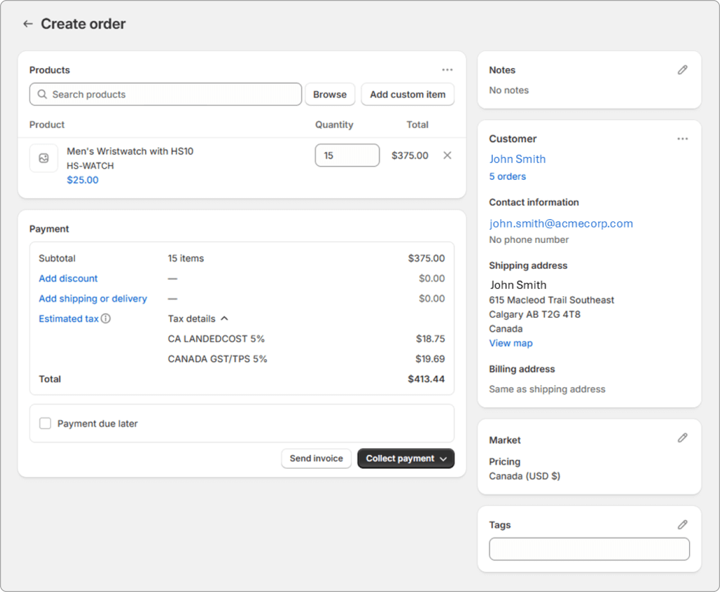Click the product image placeholder thumbnail
Viewport: 720px width, 592px height.
tap(44, 158)
